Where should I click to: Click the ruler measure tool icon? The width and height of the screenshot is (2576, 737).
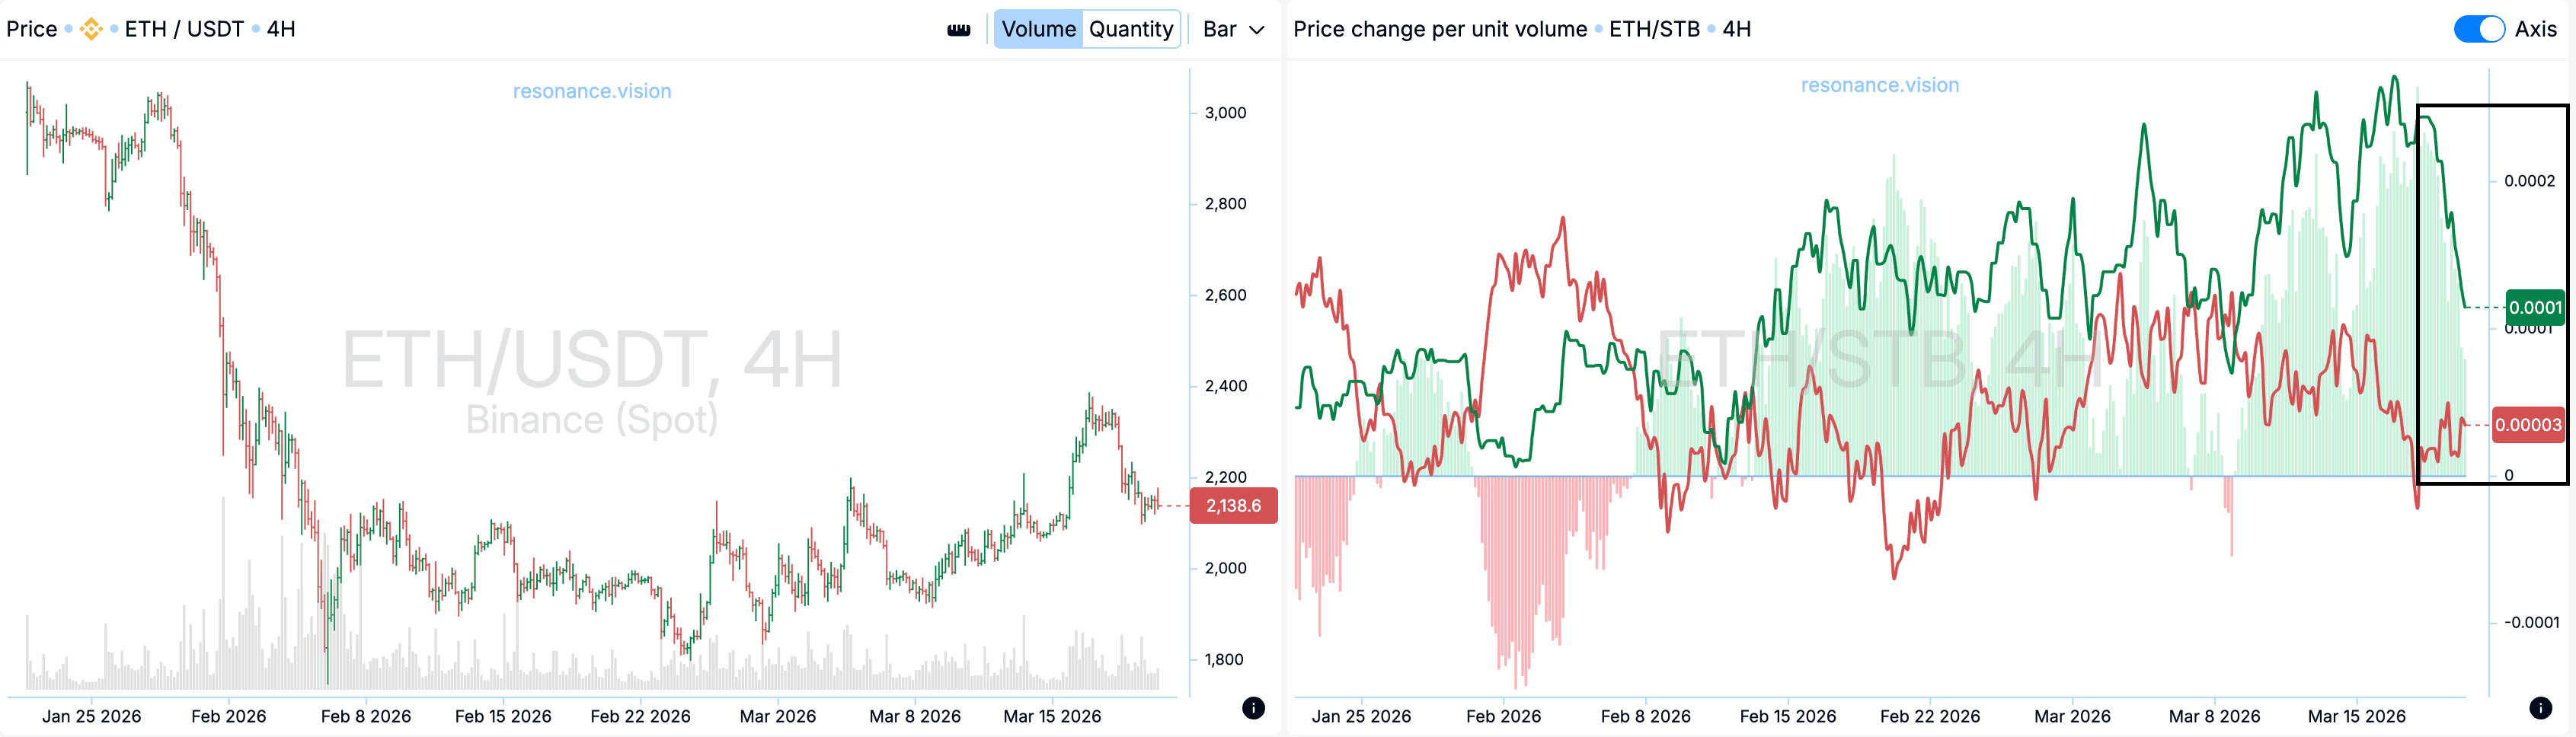(958, 30)
